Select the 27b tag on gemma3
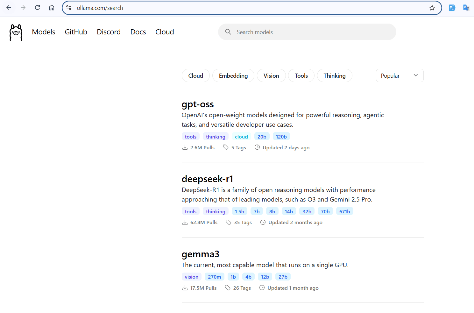The width and height of the screenshot is (474, 313). coord(283,277)
